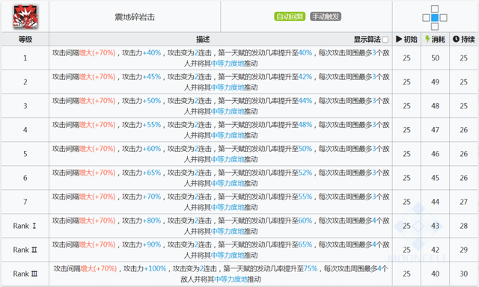Click the 消耗 value 48 in level 3
Viewport: 479px width, 287px height.
(435, 106)
